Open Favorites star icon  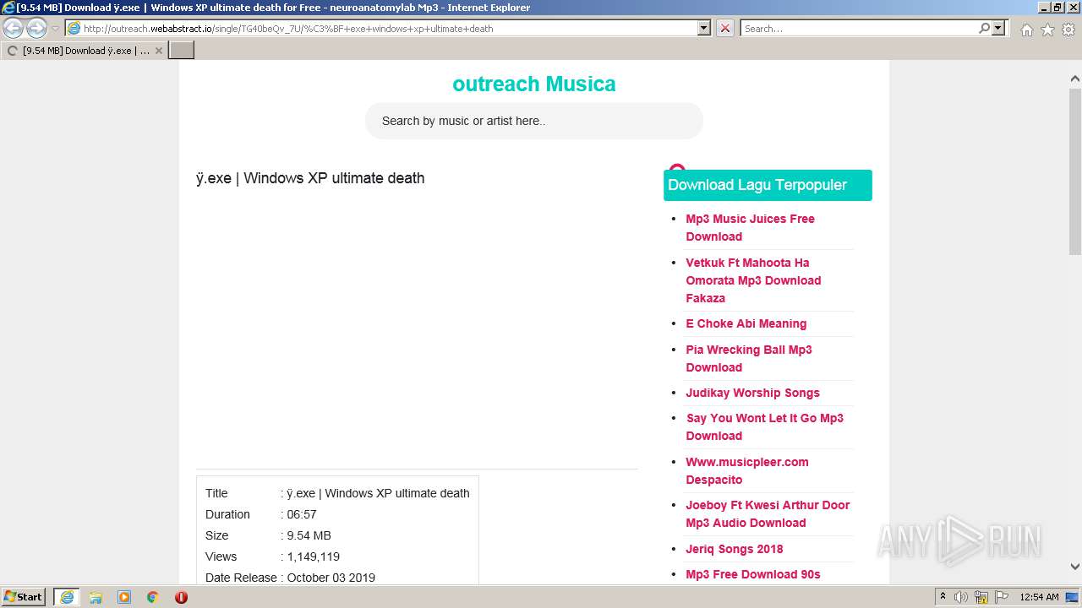tap(1047, 30)
